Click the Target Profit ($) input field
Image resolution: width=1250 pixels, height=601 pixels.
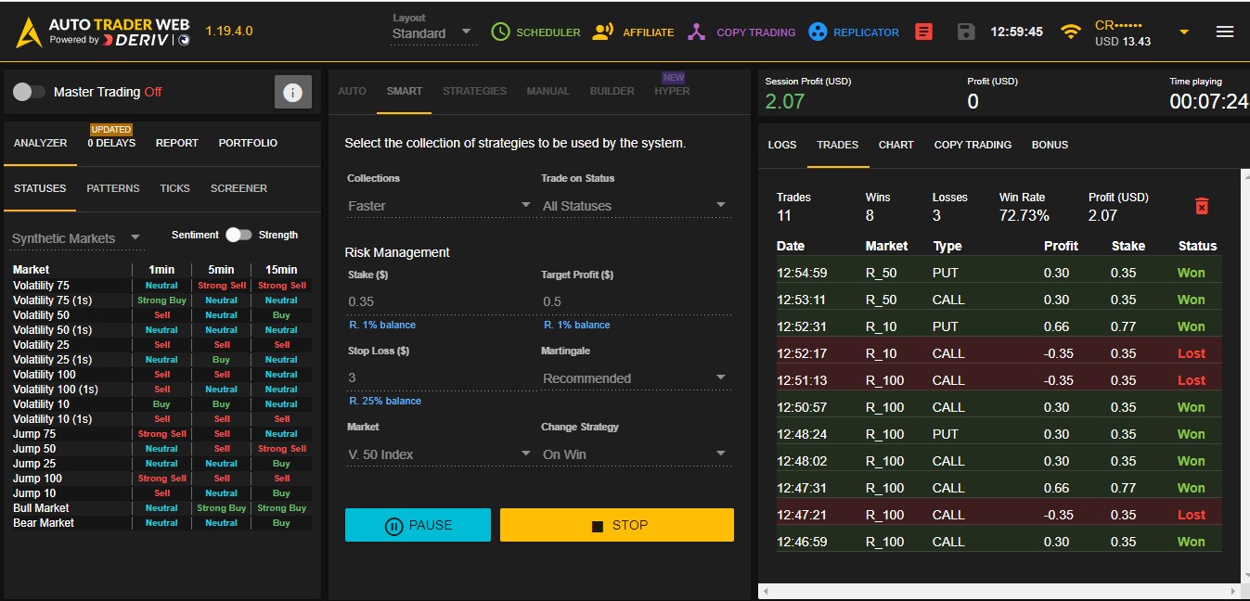coord(635,301)
